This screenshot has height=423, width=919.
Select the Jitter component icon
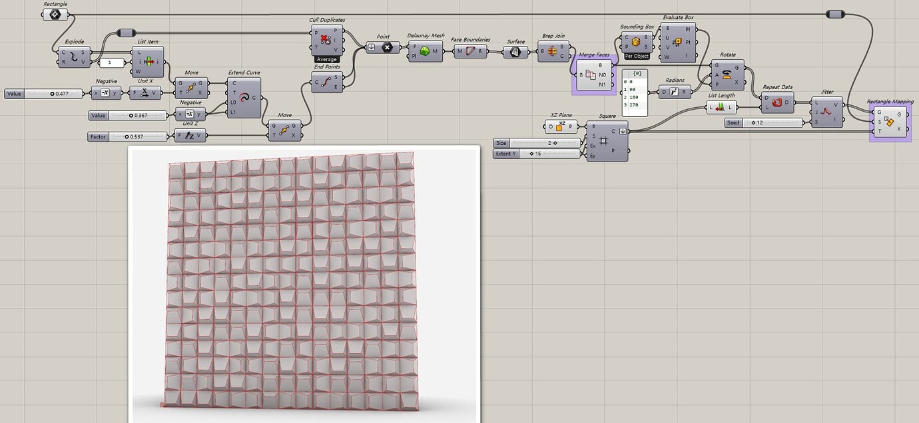coord(826,113)
